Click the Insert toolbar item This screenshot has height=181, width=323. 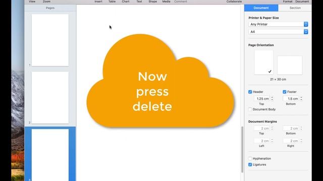pos(98,2)
